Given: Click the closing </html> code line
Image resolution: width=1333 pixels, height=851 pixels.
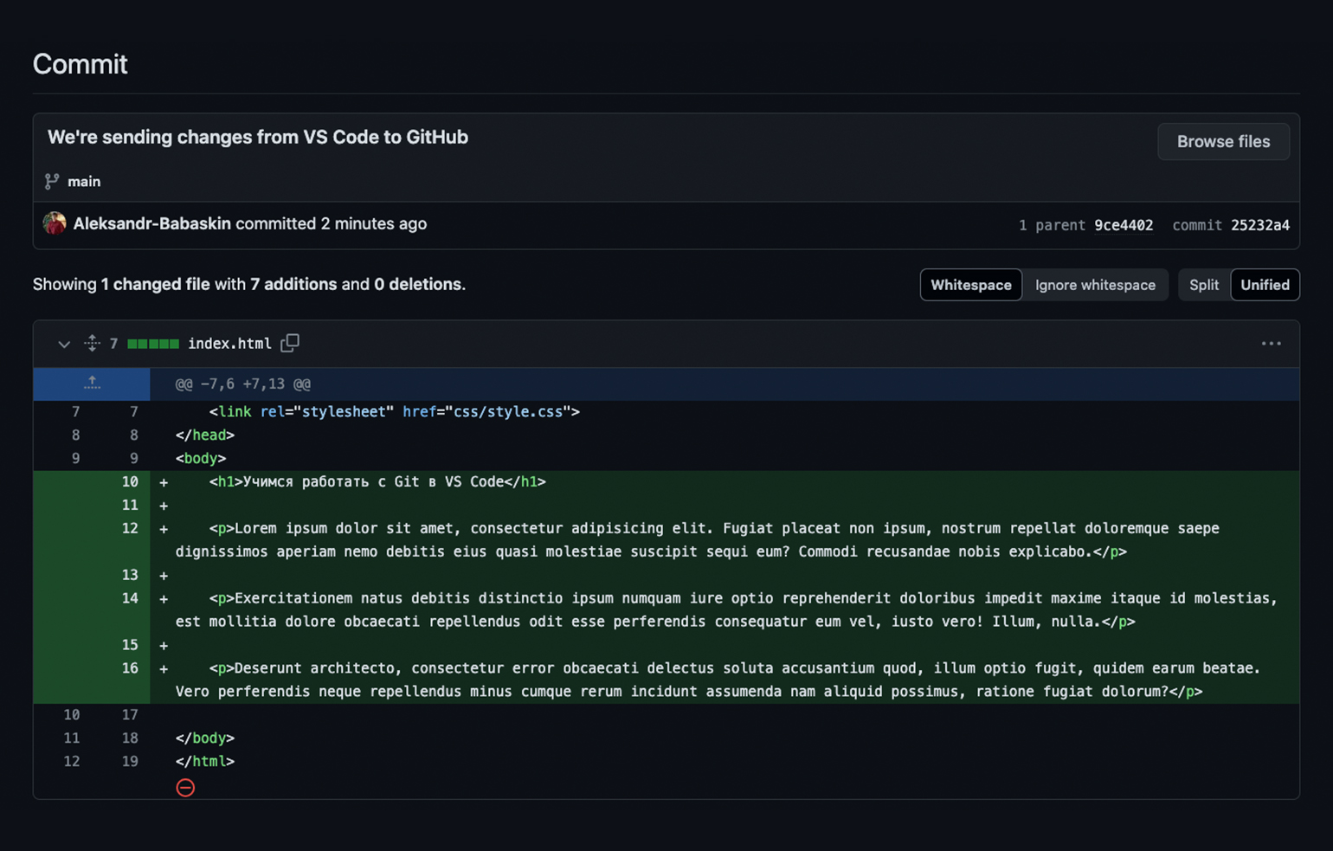Looking at the screenshot, I should pyautogui.click(x=205, y=761).
